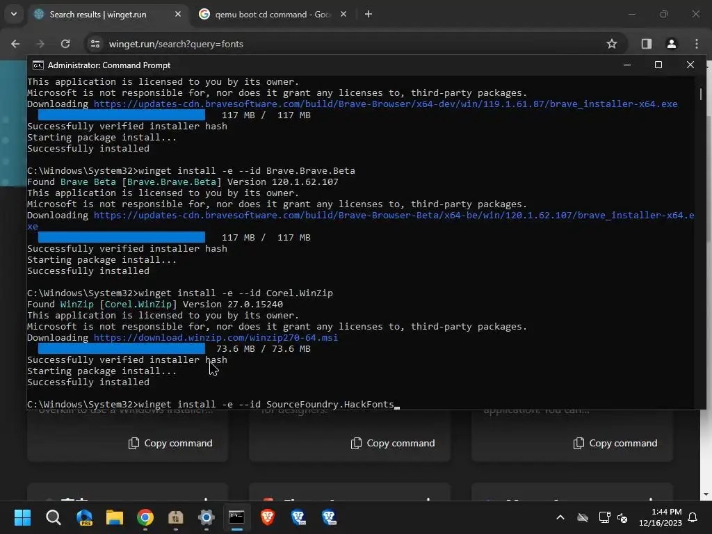Image resolution: width=712 pixels, height=534 pixels.
Task: Go back in Chrome
Action: [x=15, y=44]
